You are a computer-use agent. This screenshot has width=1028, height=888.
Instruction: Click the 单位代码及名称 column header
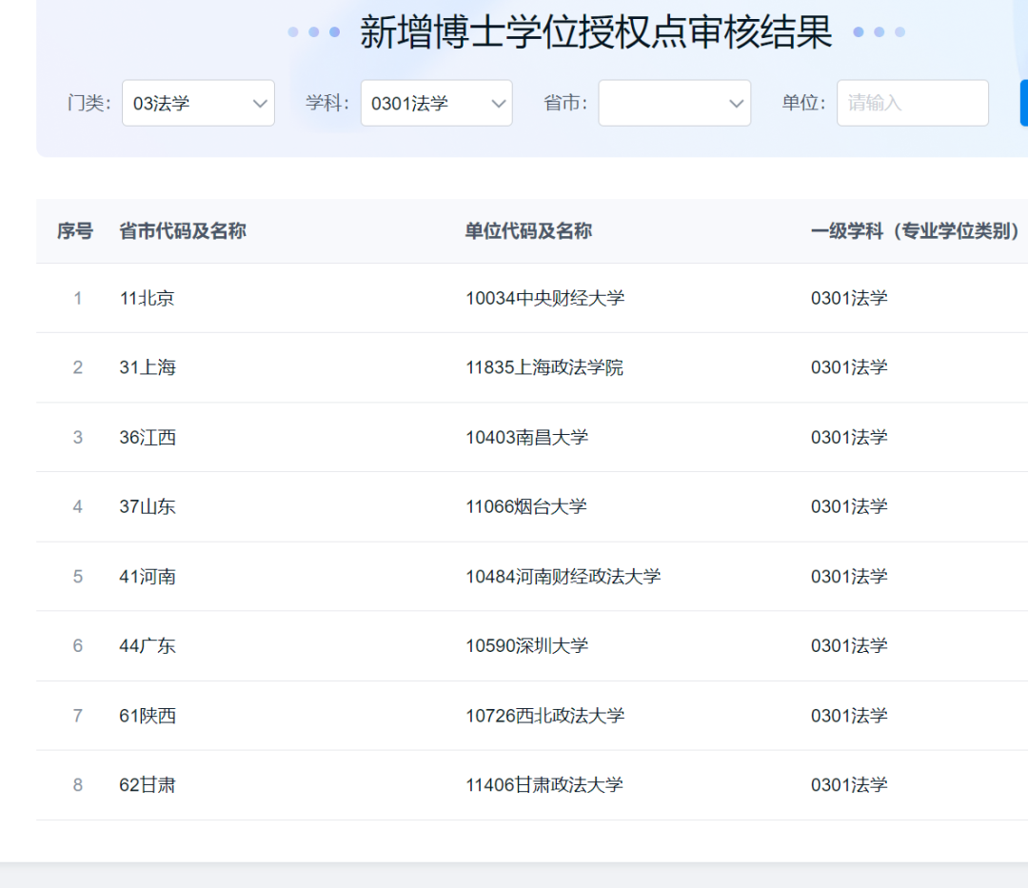click(x=528, y=231)
